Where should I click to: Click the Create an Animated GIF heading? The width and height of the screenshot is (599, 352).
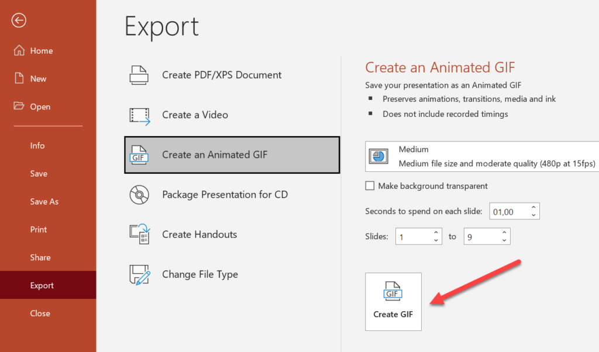pos(440,68)
